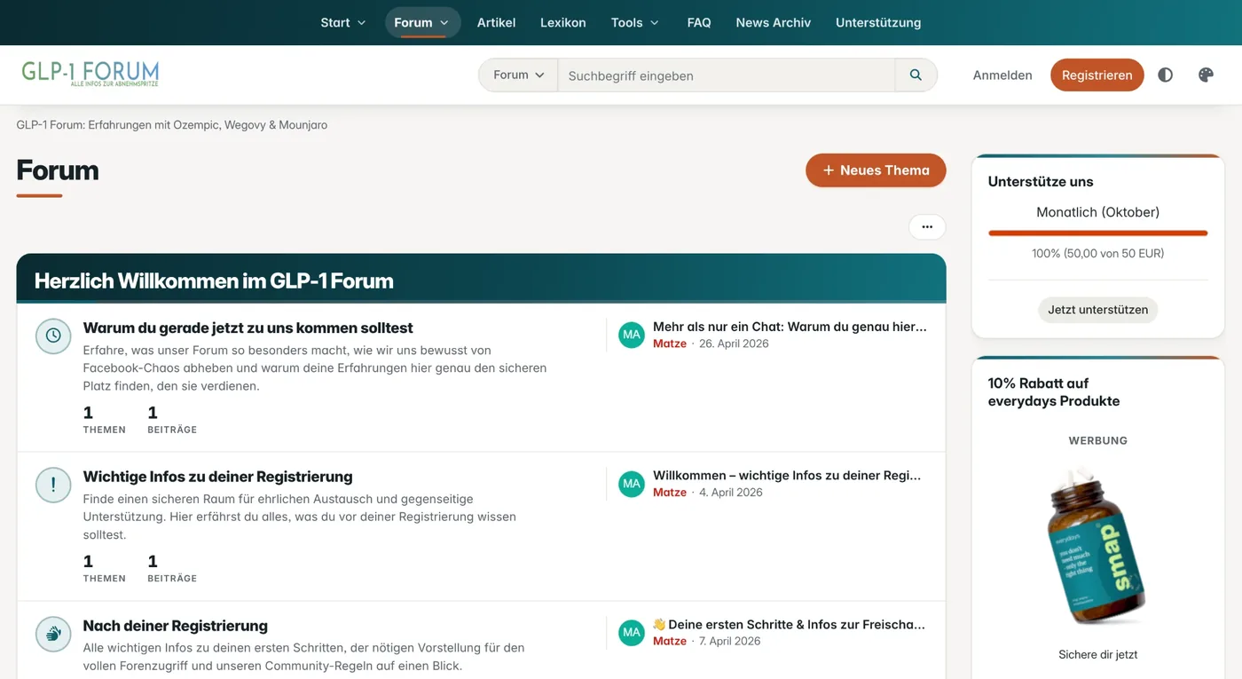Open the News Archiv menu item

pos(774,23)
